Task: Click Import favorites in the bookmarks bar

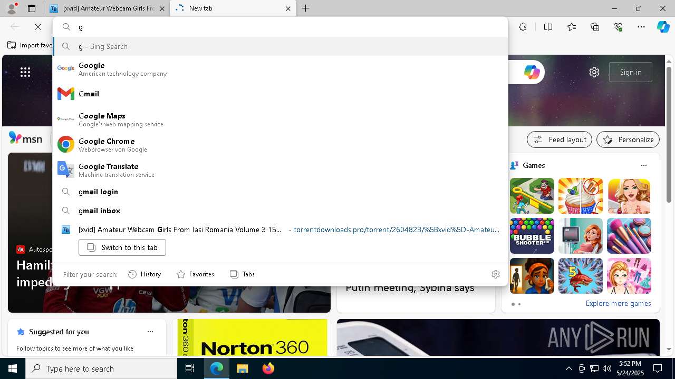Action: (30, 45)
